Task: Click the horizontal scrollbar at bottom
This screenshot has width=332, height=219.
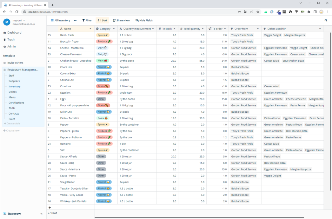Action: tap(199, 217)
